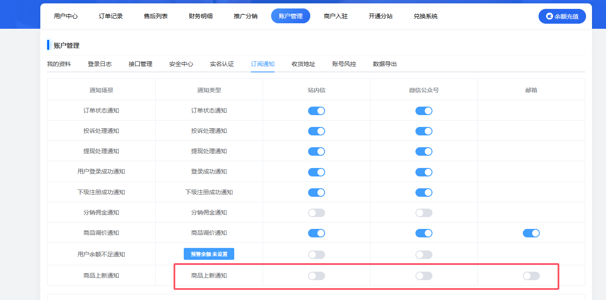Turn on 微信公众号 for 商品上新通知

point(424,276)
